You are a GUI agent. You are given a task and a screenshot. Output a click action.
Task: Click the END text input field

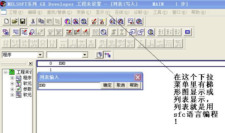click(69, 85)
